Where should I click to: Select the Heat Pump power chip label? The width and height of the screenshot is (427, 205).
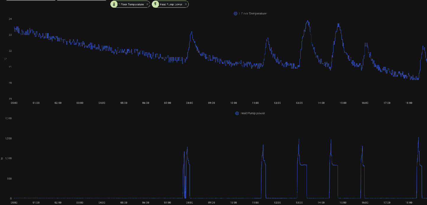(x=171, y=4)
